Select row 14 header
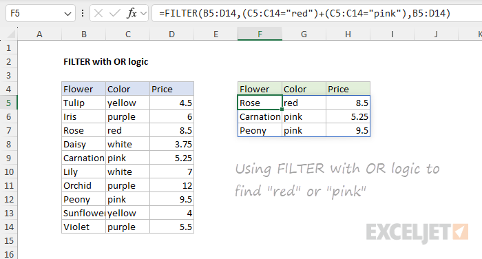This screenshot has height=259, width=482. [8, 227]
